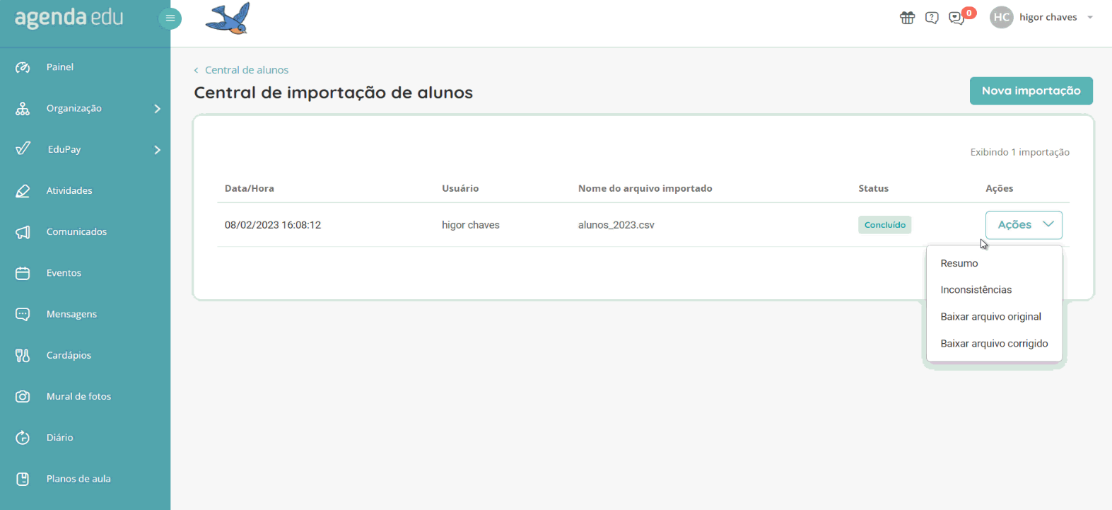
Task: Click the gift icon in top bar
Action: click(x=907, y=18)
